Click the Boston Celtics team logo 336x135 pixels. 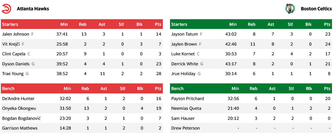pyautogui.click(x=290, y=9)
